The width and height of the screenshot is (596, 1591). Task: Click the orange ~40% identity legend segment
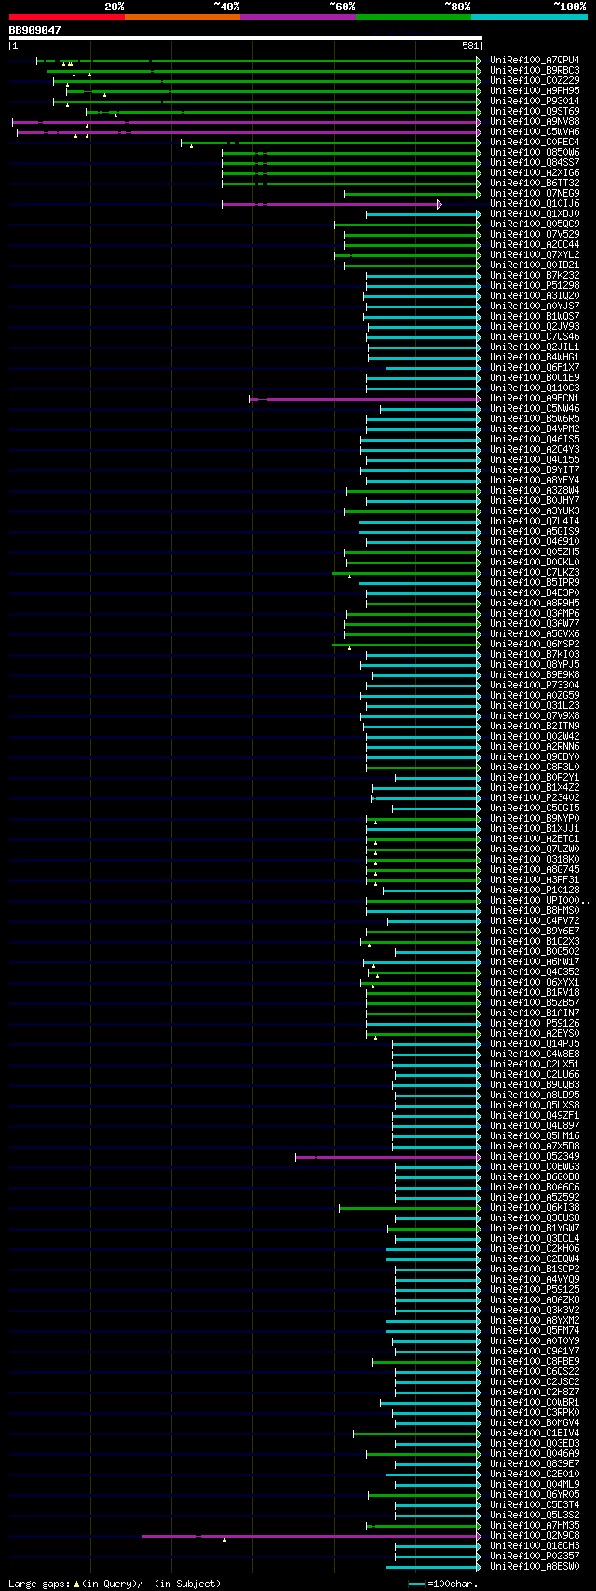(182, 17)
